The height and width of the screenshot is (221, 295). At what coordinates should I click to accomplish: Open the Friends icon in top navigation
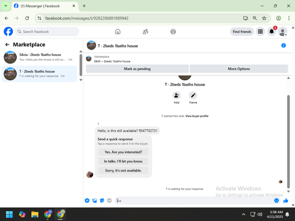pos(145,32)
